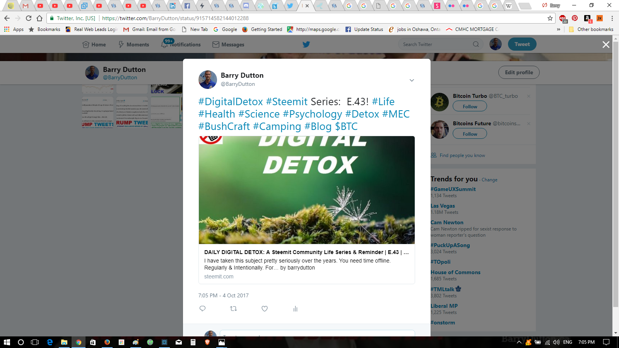The width and height of the screenshot is (619, 348).
Task: Click the retweet icon under the tweet
Action: point(233,309)
